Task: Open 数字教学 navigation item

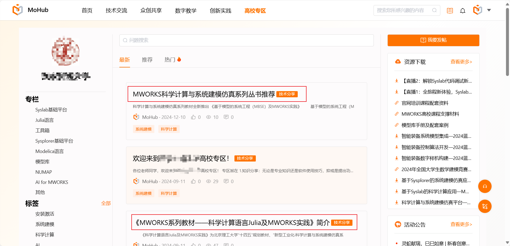Action: (x=186, y=11)
